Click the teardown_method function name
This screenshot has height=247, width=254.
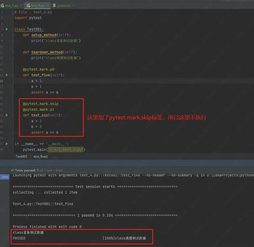tap(47, 52)
